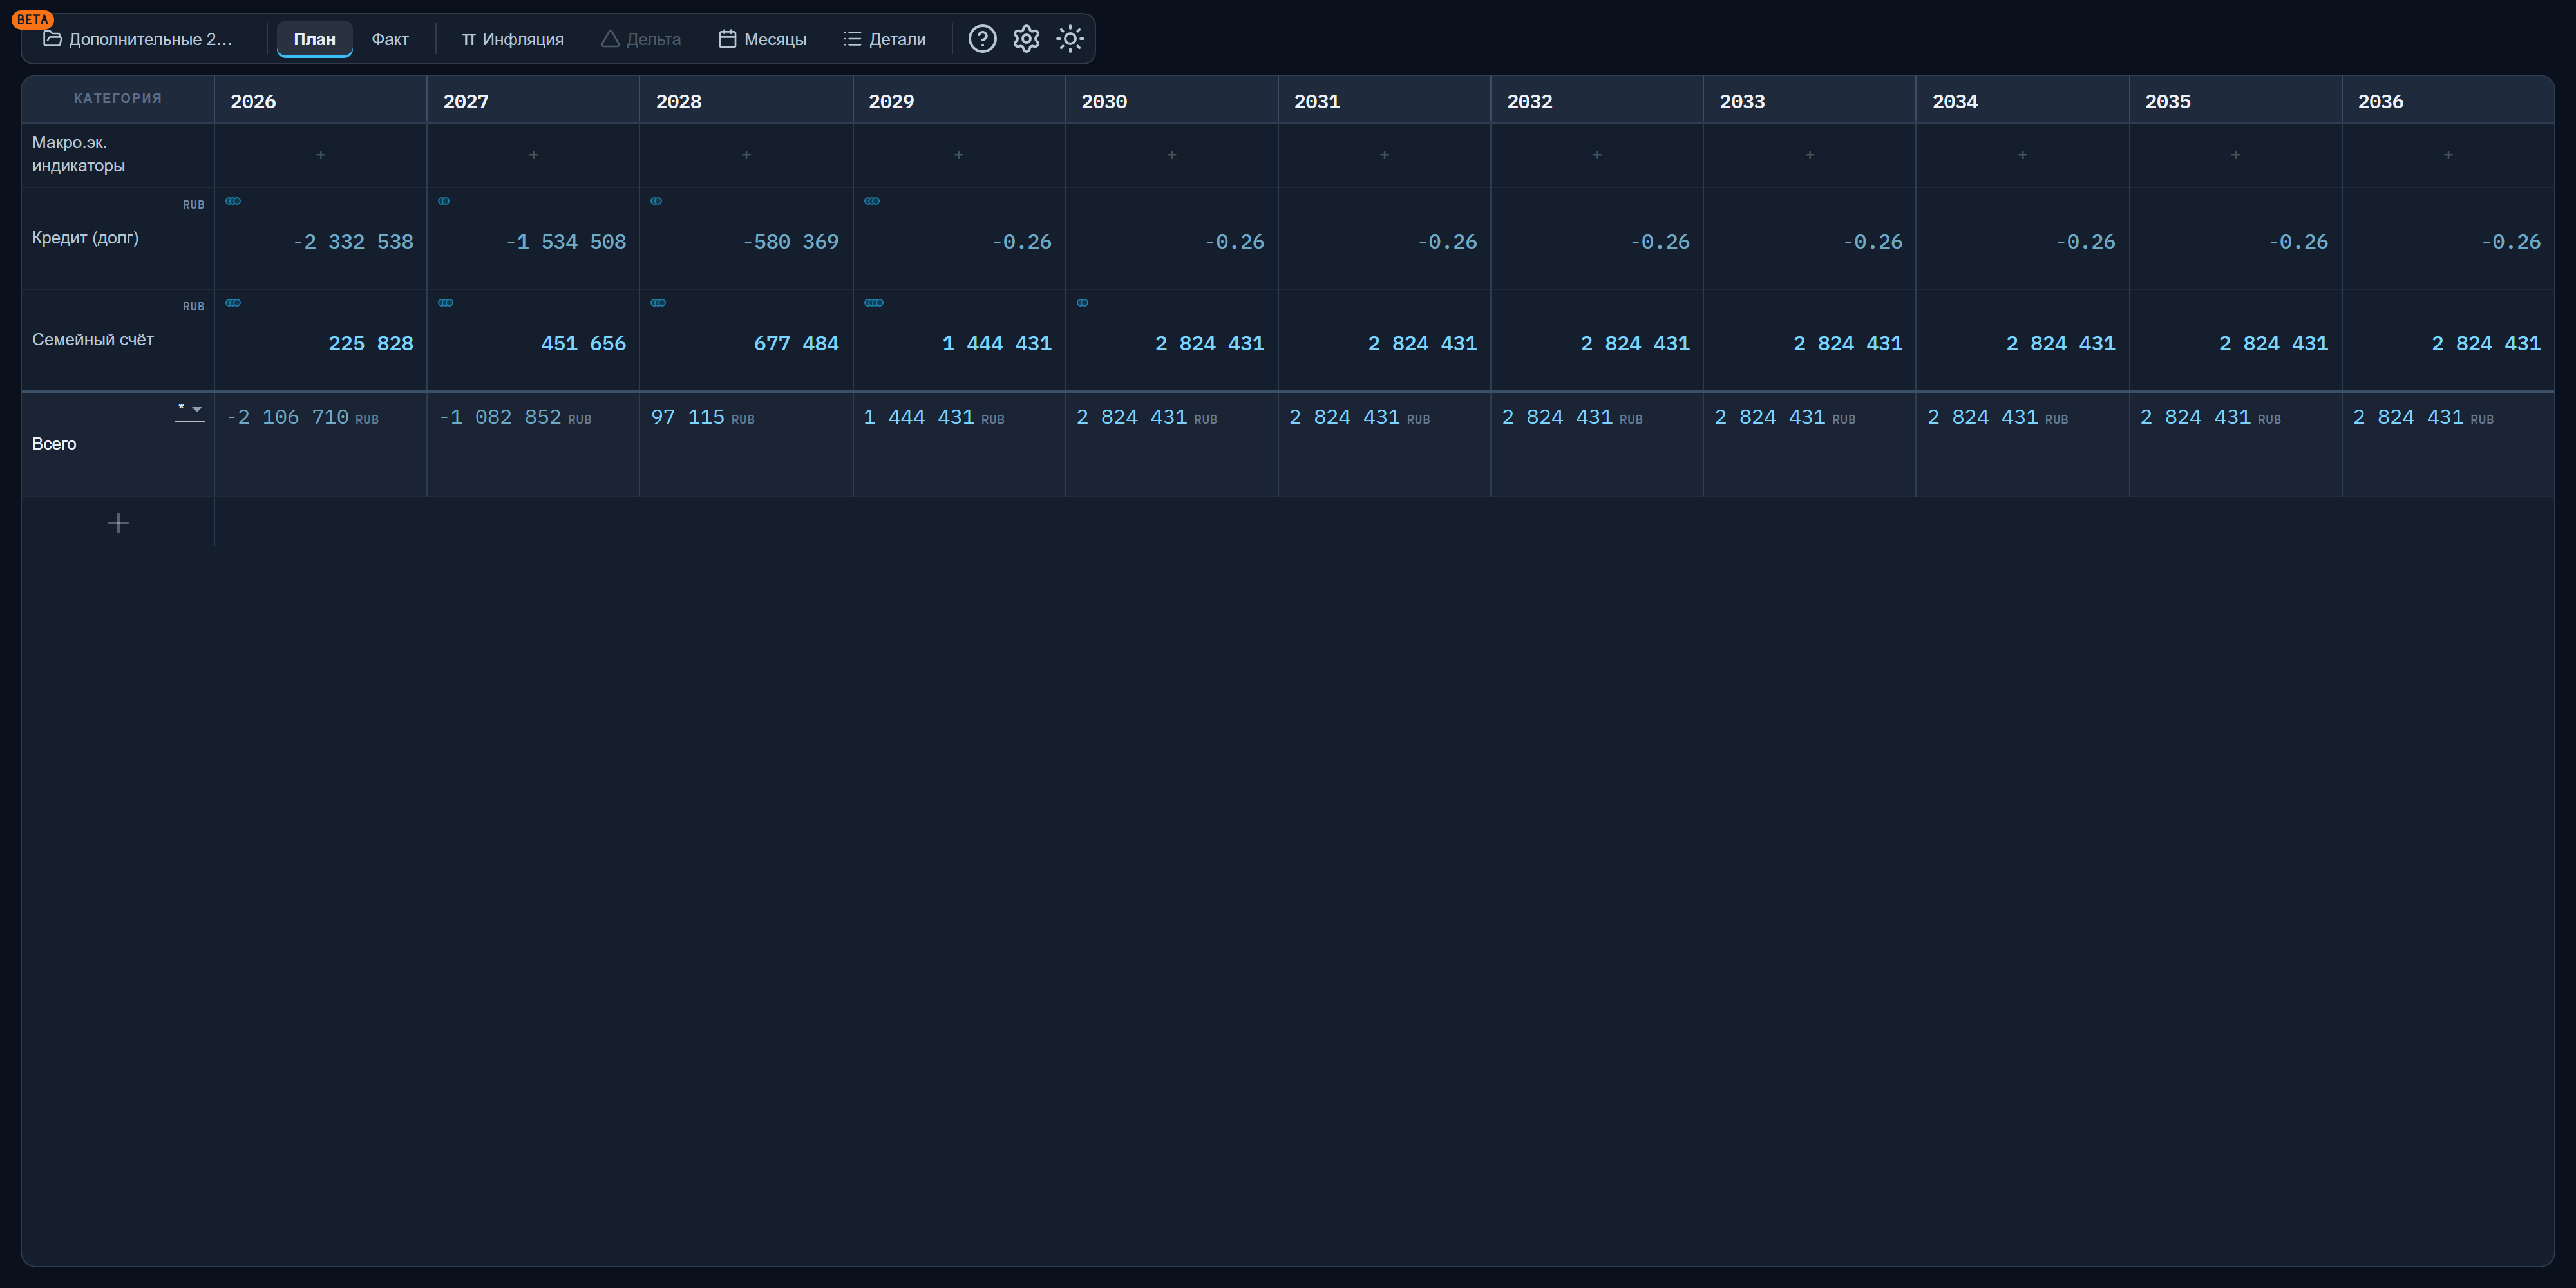Screen dimensions: 2576x1288
Task: Click the link icon in Кредит 2029 cell
Action: (x=872, y=201)
